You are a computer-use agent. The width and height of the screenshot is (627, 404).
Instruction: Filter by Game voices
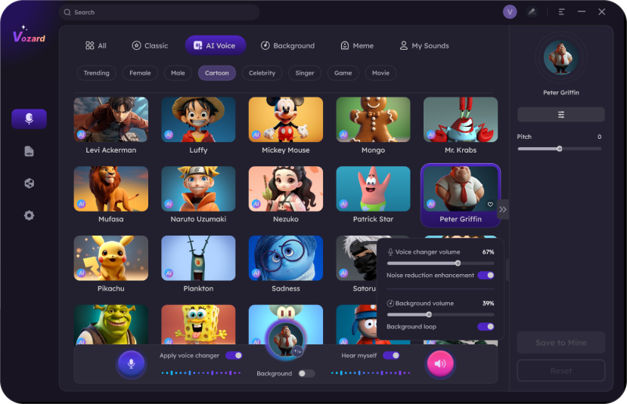click(x=343, y=73)
